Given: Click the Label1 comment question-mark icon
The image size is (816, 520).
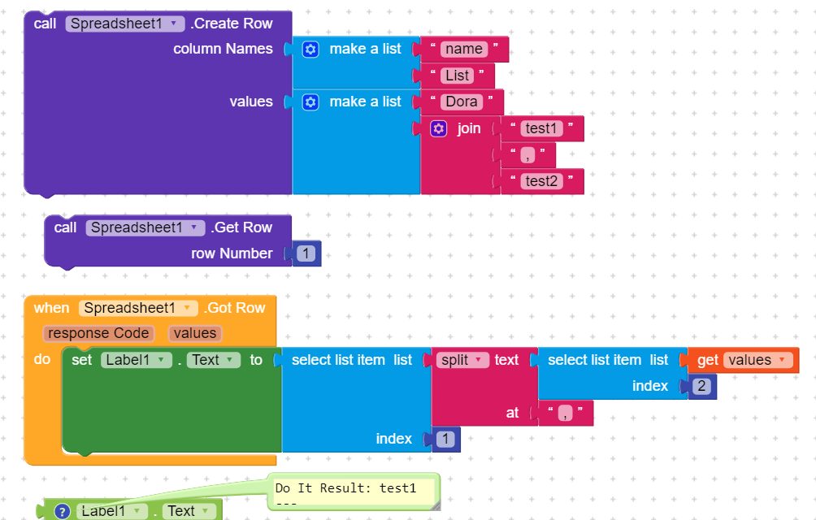Looking at the screenshot, I should click(x=62, y=511).
